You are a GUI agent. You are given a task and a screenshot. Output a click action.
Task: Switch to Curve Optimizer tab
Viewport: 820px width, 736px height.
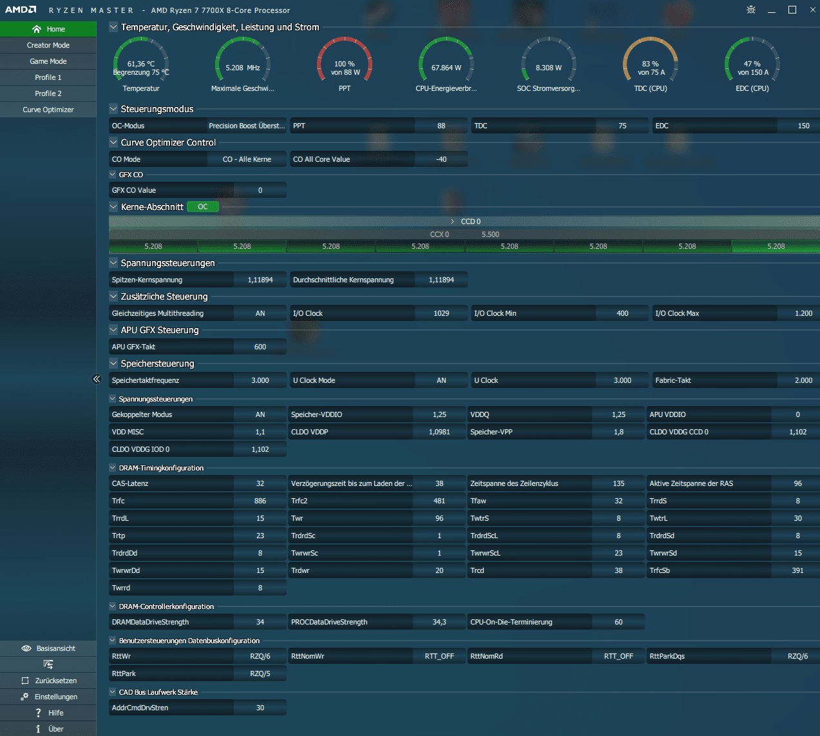pyautogui.click(x=48, y=110)
